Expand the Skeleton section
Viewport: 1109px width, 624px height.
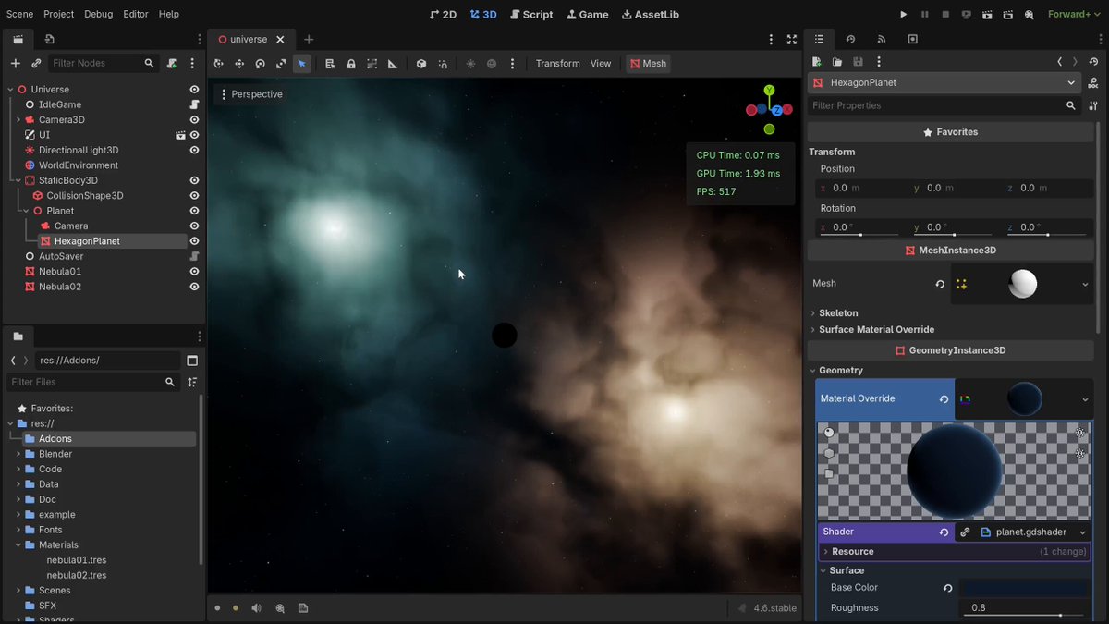coord(837,312)
